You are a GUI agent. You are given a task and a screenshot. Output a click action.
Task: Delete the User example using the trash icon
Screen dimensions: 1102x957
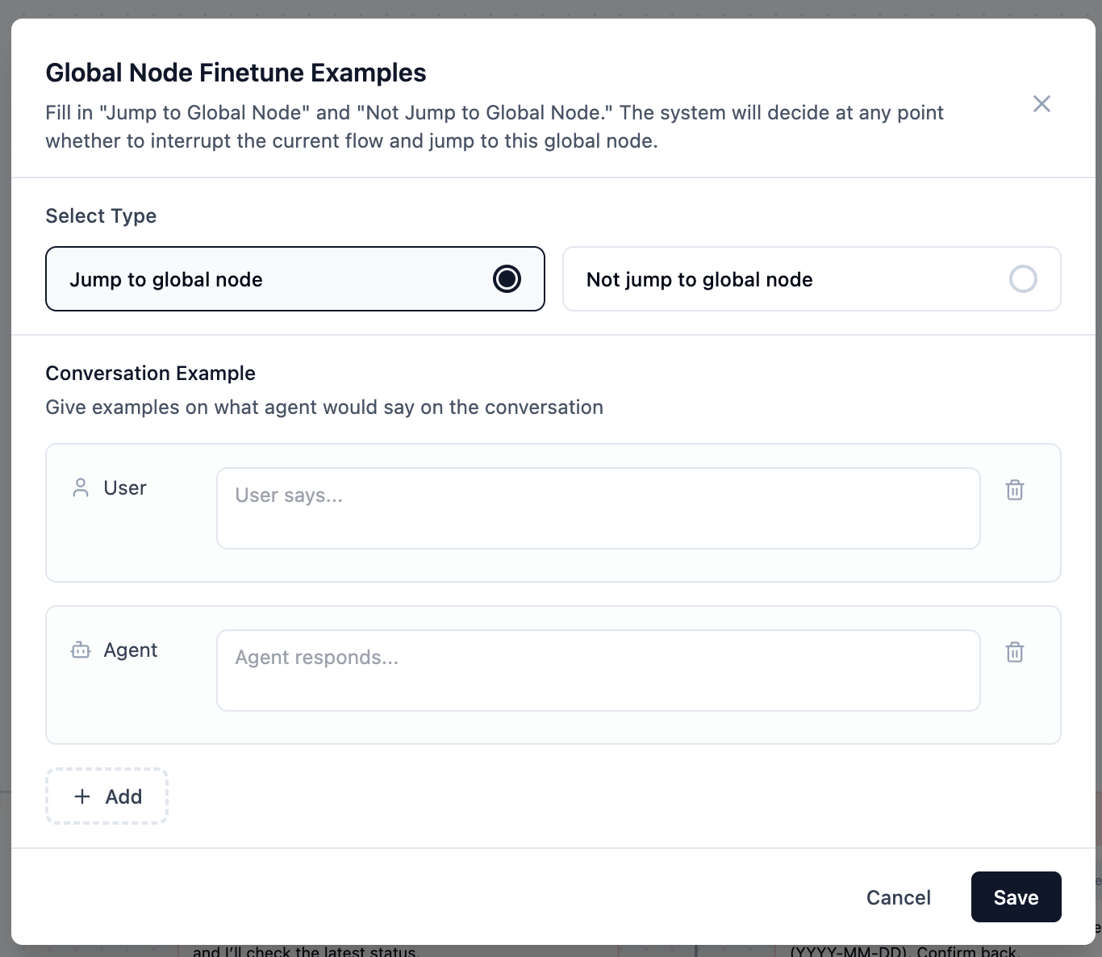[1014, 490]
